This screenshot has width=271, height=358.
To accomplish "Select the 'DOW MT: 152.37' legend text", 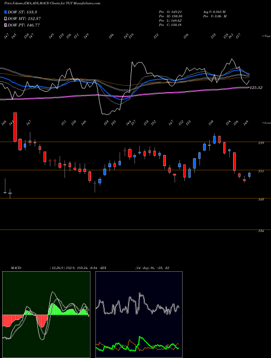I will 24,19.
